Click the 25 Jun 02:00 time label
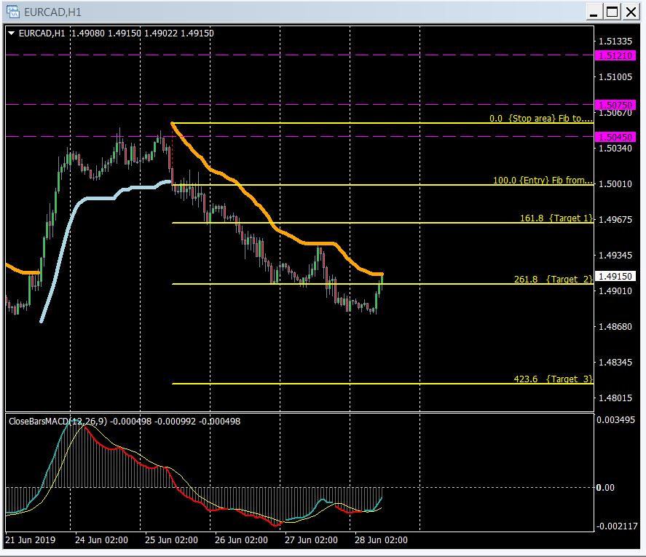The height and width of the screenshot is (557, 646). coord(171,540)
